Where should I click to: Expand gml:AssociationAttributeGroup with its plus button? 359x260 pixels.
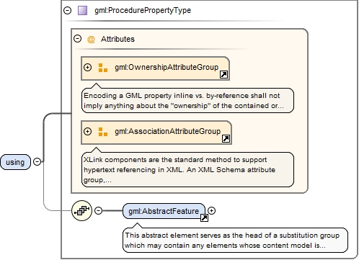point(87,132)
